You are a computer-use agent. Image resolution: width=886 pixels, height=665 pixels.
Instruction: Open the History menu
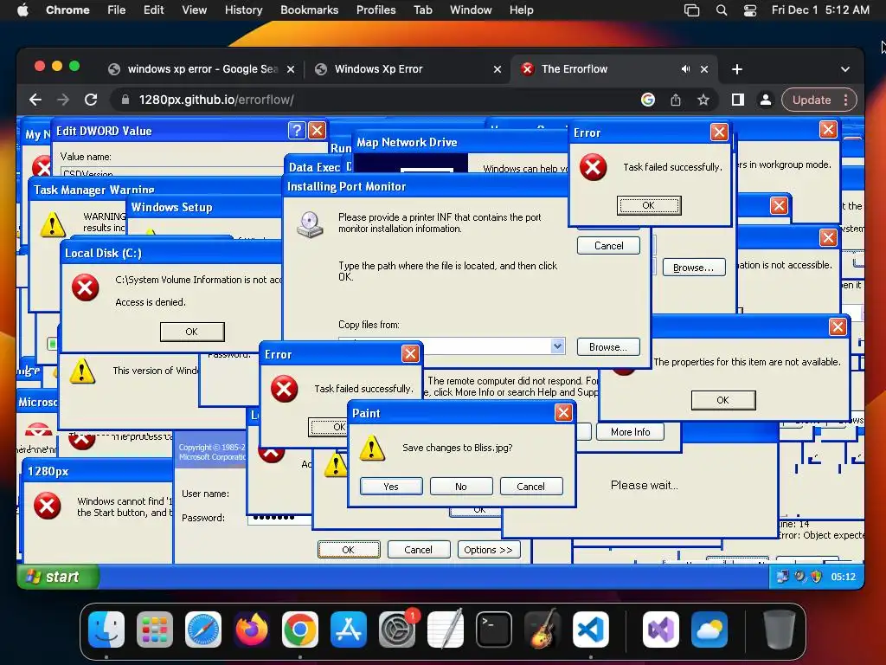click(x=243, y=10)
